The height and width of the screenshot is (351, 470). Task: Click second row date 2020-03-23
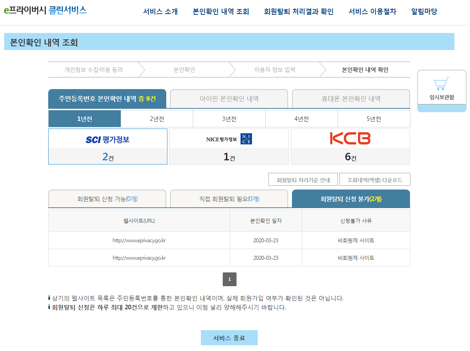266,258
